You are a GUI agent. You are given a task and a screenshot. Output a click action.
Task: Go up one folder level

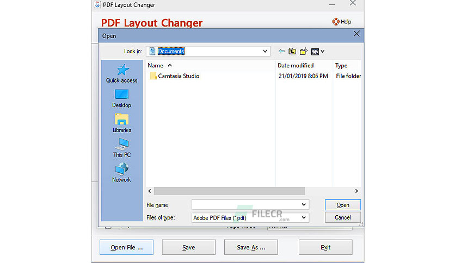click(x=292, y=52)
